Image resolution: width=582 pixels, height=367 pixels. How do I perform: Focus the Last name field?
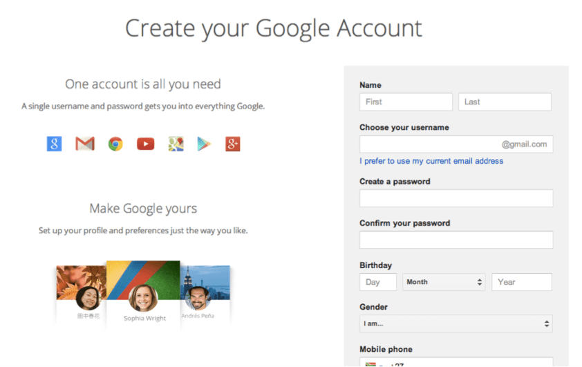(505, 102)
